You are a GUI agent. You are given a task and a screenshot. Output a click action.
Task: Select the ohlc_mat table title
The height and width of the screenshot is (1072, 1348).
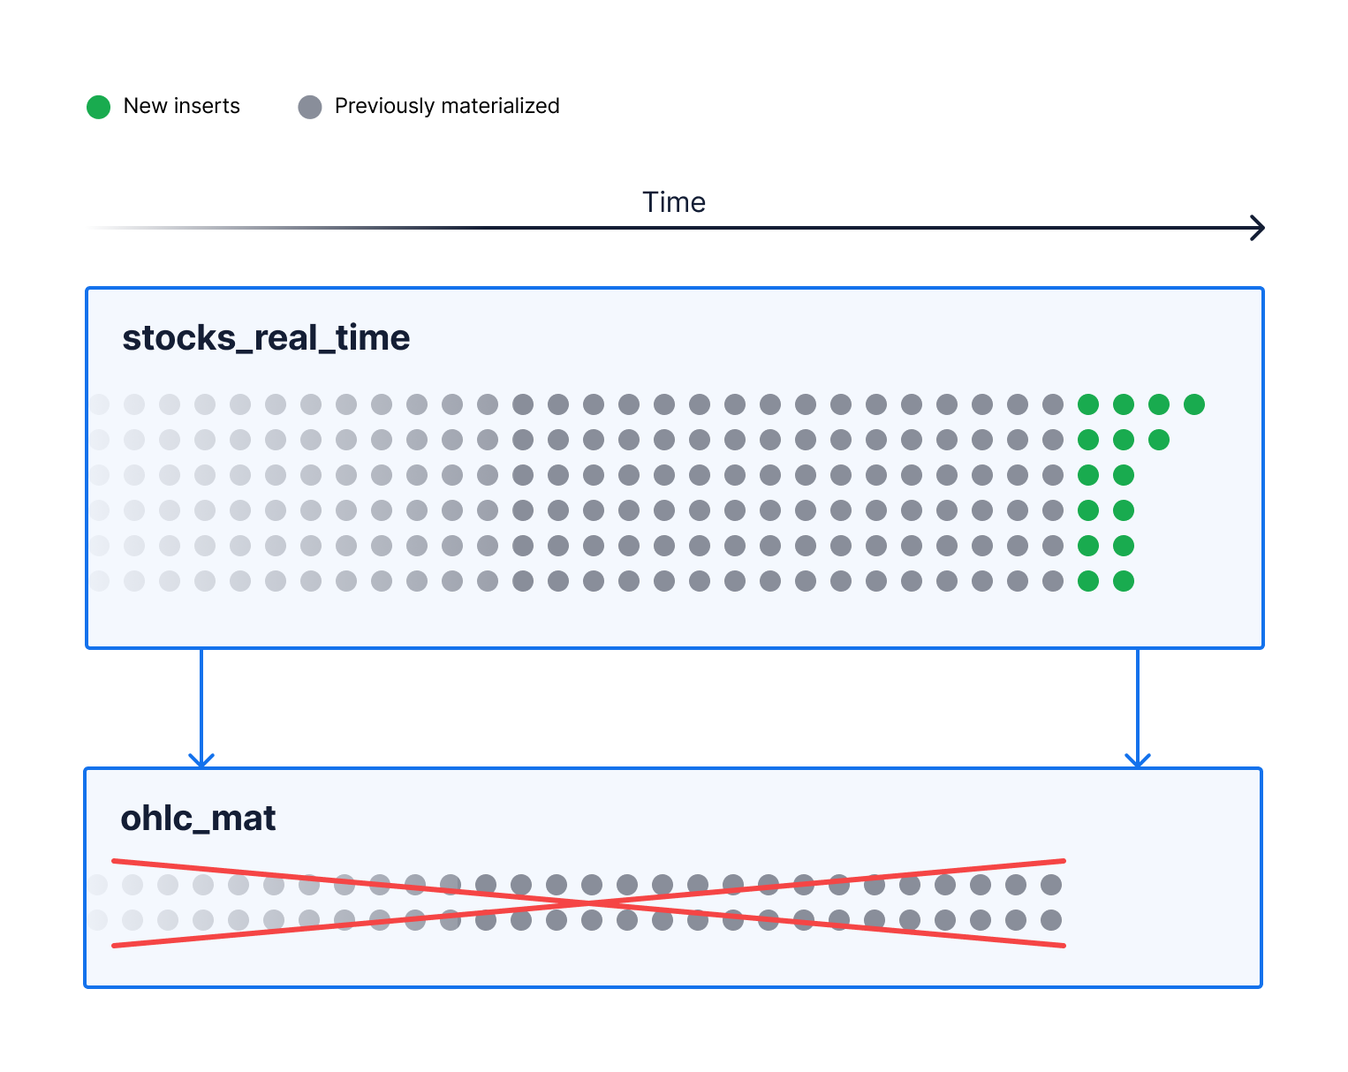coord(198,819)
